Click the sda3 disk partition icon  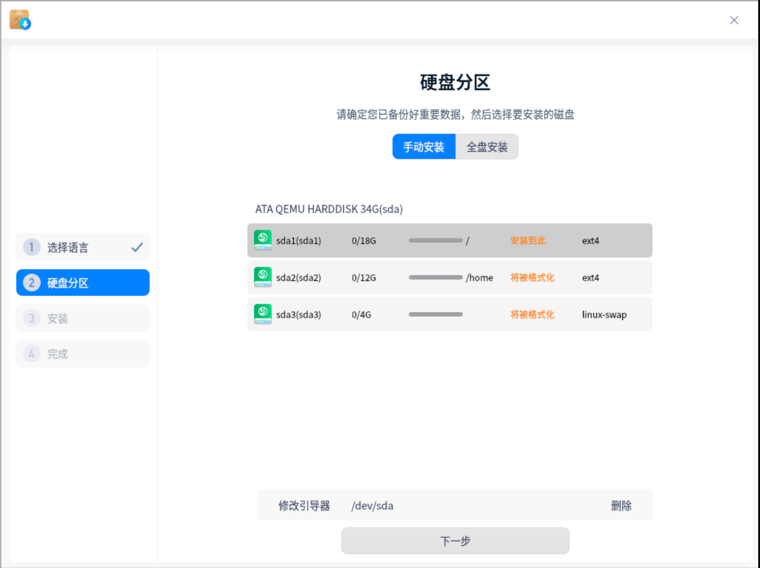[262, 314]
